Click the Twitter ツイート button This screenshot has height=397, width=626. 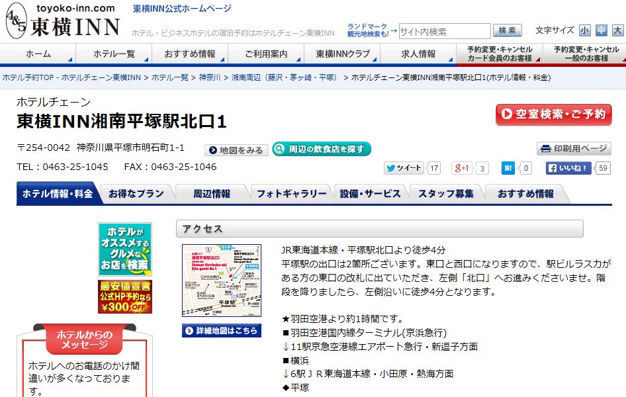pyautogui.click(x=404, y=168)
